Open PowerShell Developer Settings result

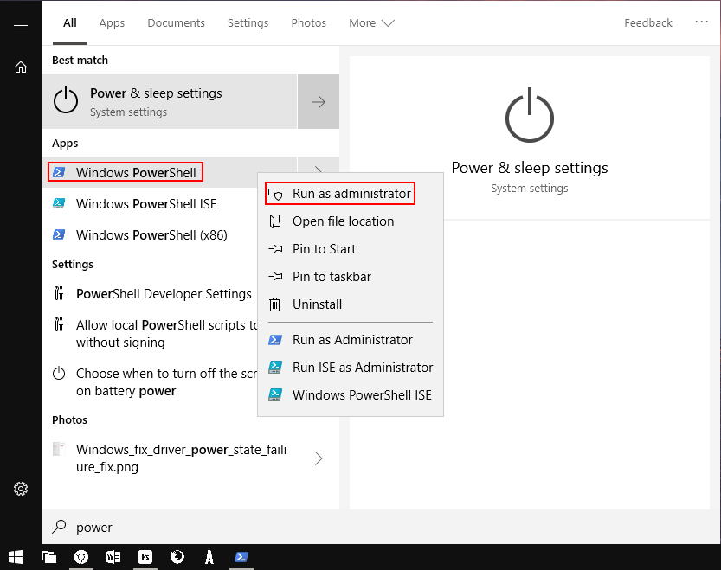pyautogui.click(x=150, y=293)
